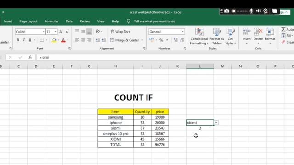Apply red Font Color
294x165 pixels.
click(x=63, y=40)
